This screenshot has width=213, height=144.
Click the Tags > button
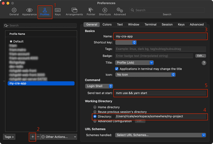coord(9,137)
